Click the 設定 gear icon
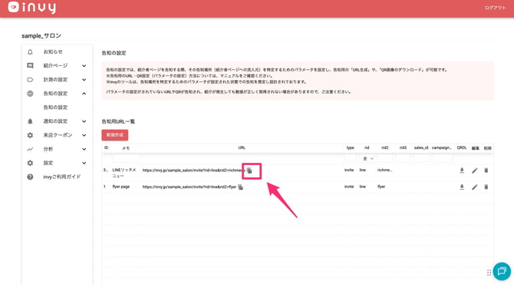The width and height of the screenshot is (514, 285). point(30,163)
